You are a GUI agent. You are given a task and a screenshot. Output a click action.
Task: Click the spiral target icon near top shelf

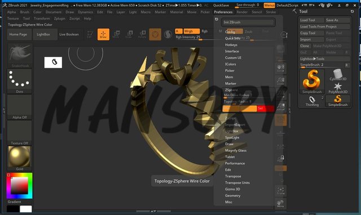(x=284, y=35)
